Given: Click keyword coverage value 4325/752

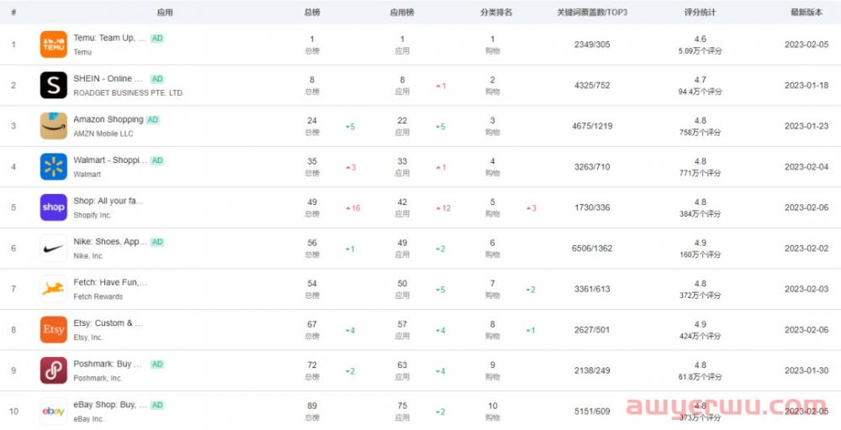Looking at the screenshot, I should coord(592,85).
